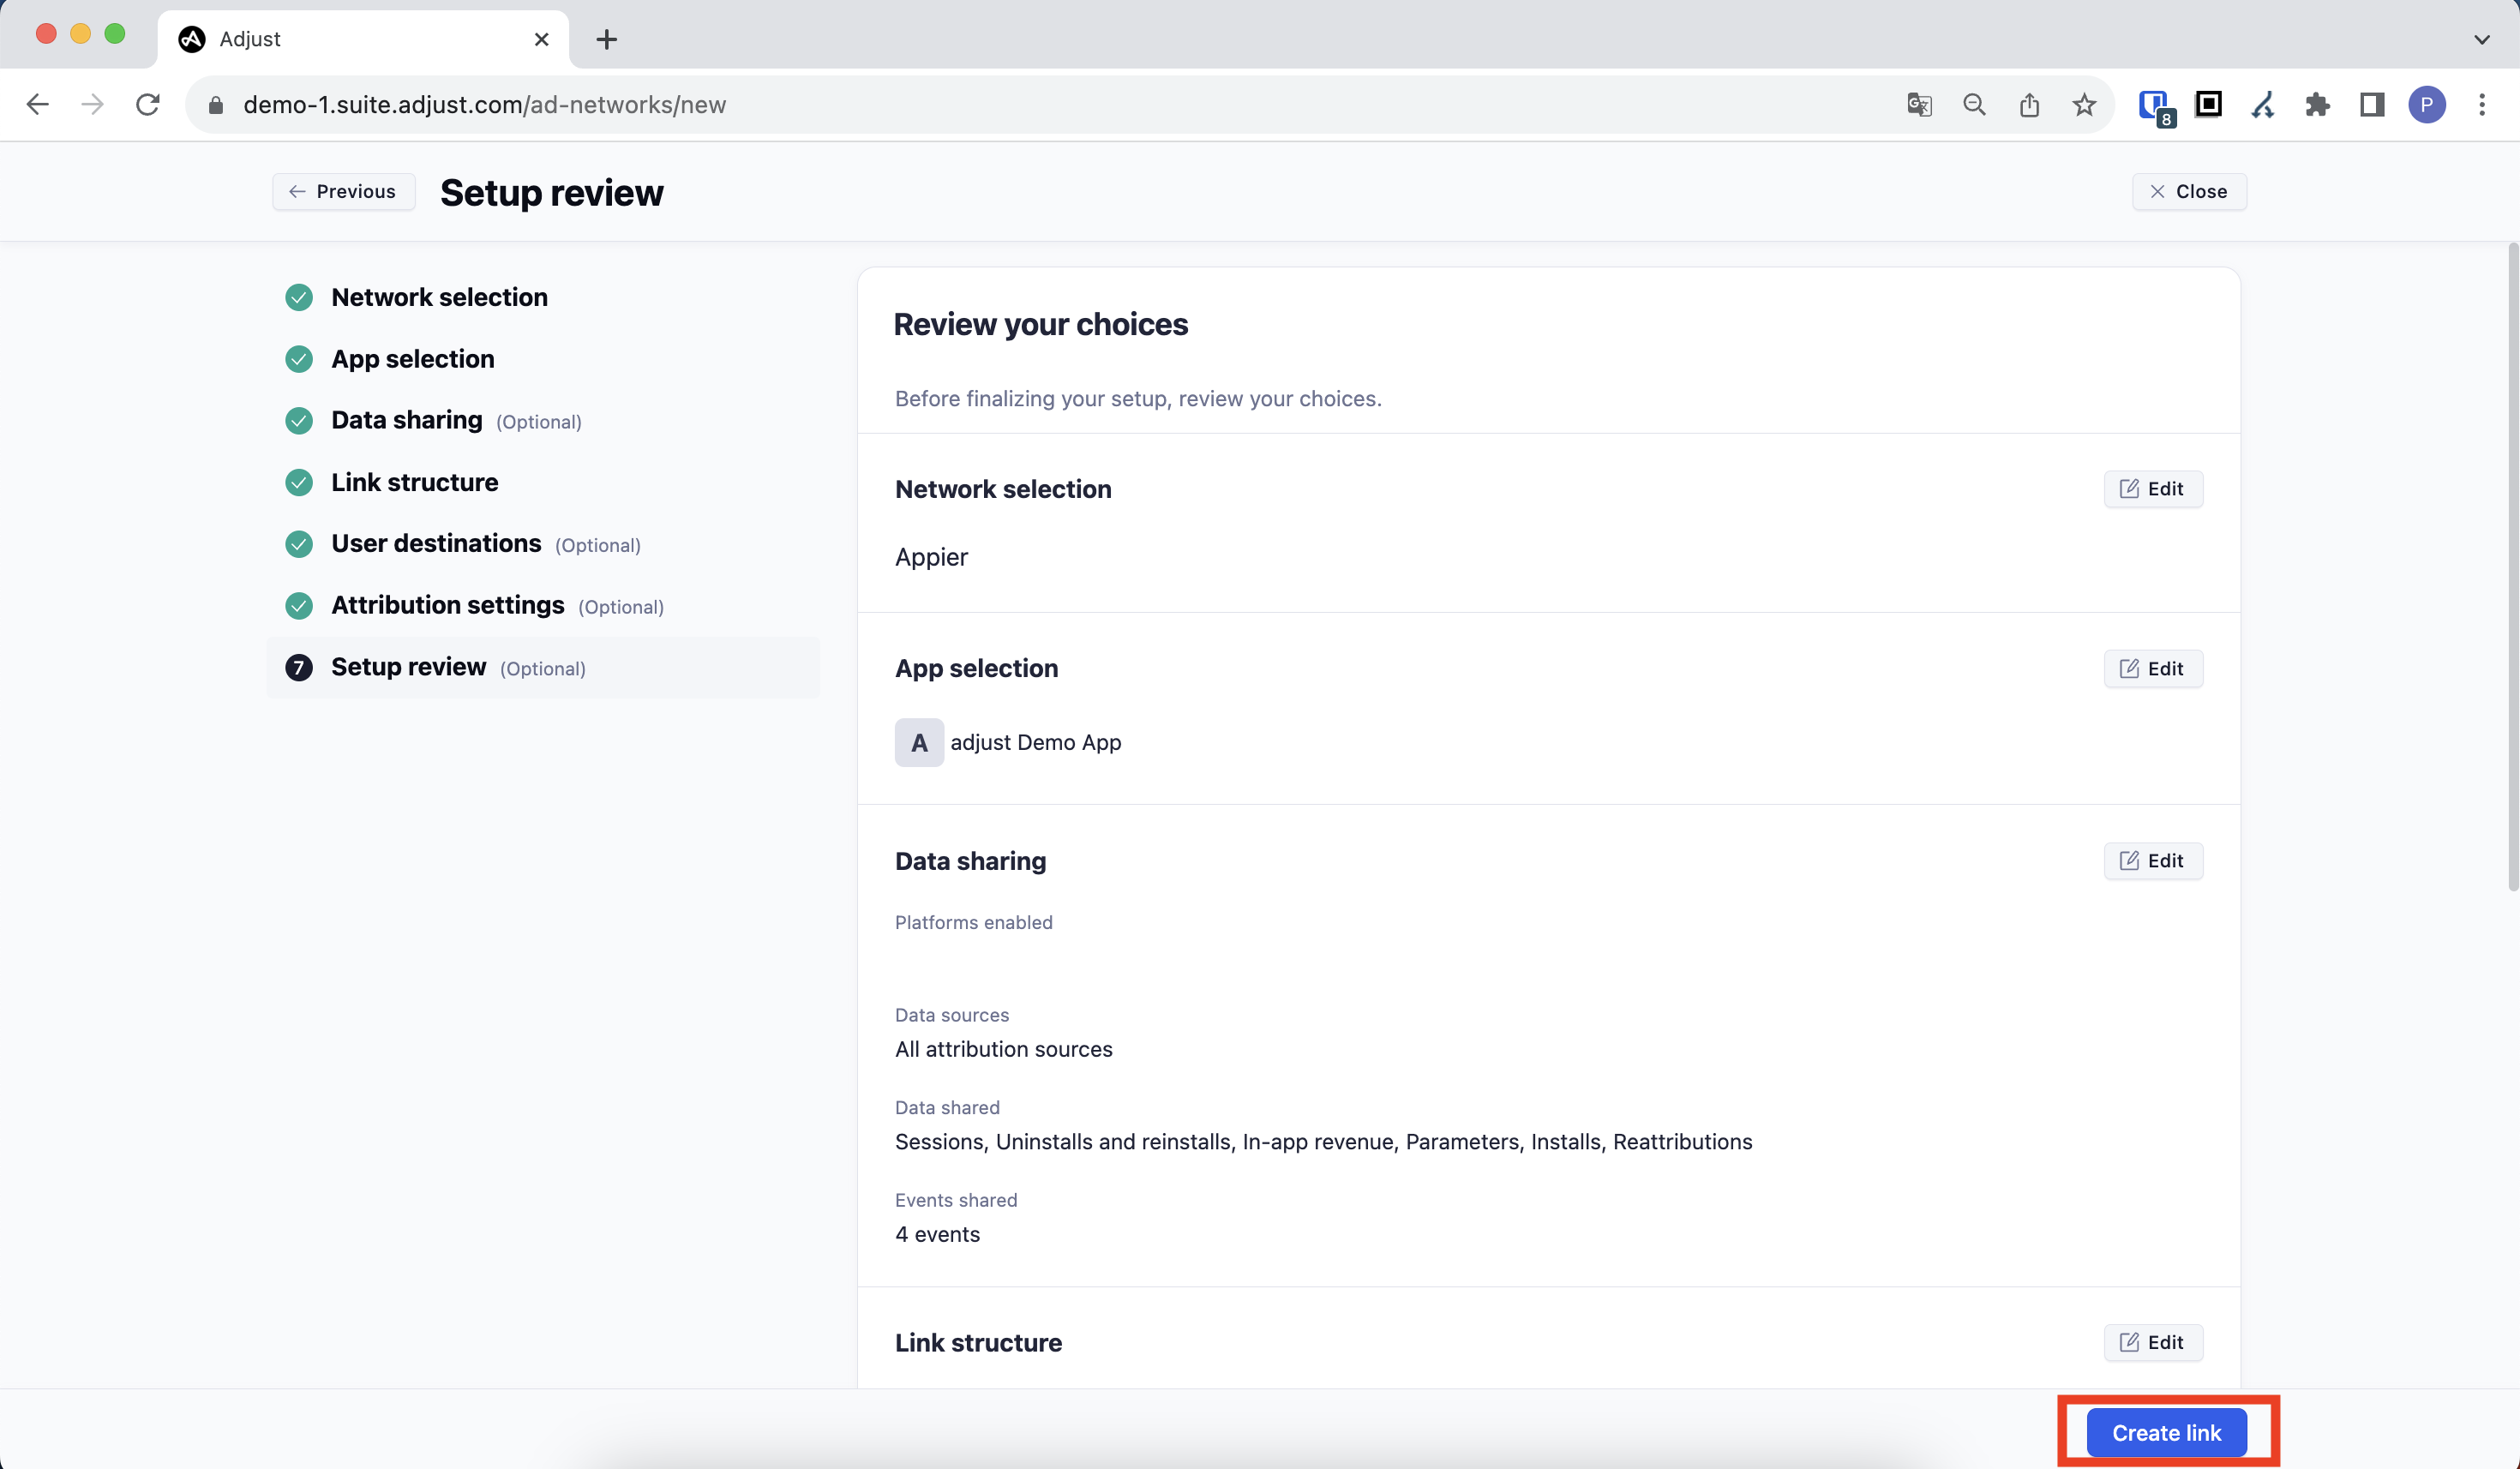Reload the current page
Screen dimensions: 2520x1469
pos(148,105)
